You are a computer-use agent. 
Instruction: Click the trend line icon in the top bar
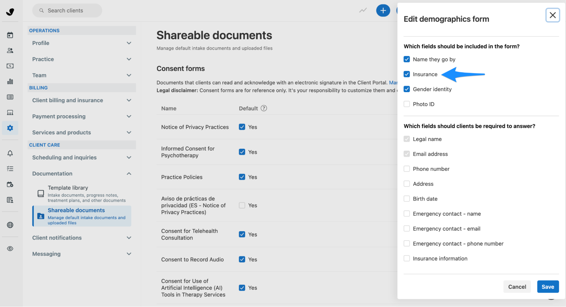[363, 10]
